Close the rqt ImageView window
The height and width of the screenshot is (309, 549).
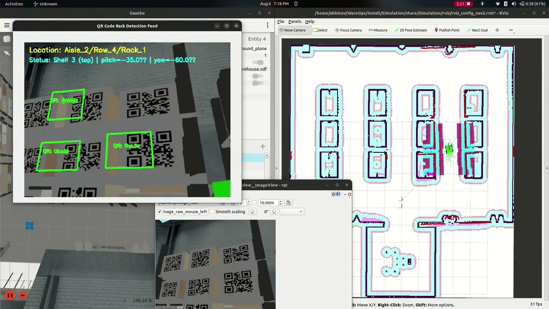pos(347,185)
